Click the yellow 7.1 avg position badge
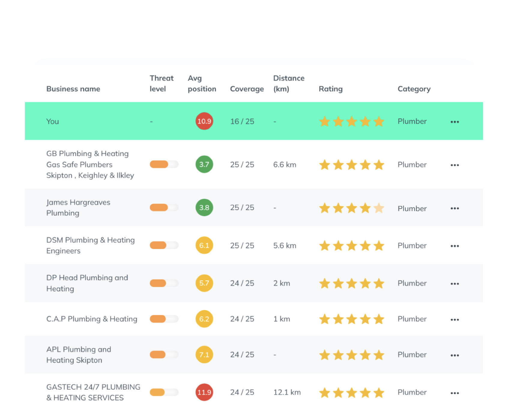Screen dimensions: 508x409 tap(204, 355)
